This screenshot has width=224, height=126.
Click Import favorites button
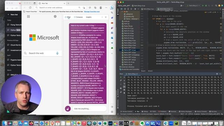[30, 12]
